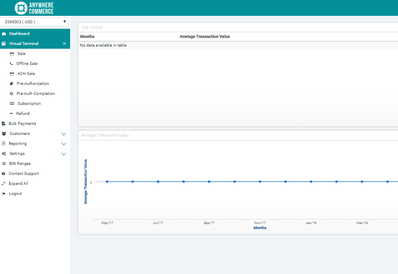Click the Settings gears icon
398x274 pixels.
tap(4, 154)
